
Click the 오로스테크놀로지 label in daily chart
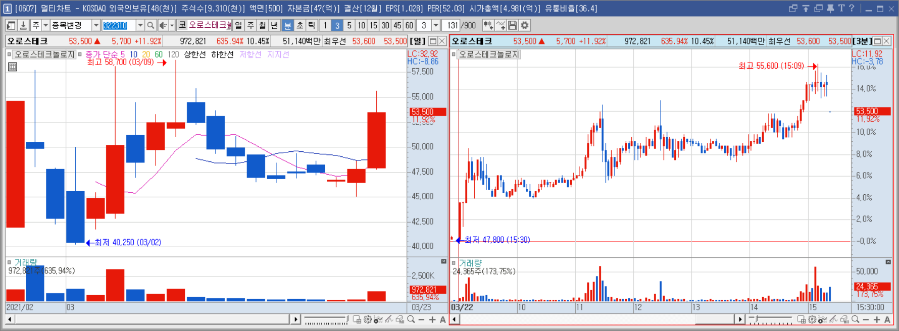44,54
